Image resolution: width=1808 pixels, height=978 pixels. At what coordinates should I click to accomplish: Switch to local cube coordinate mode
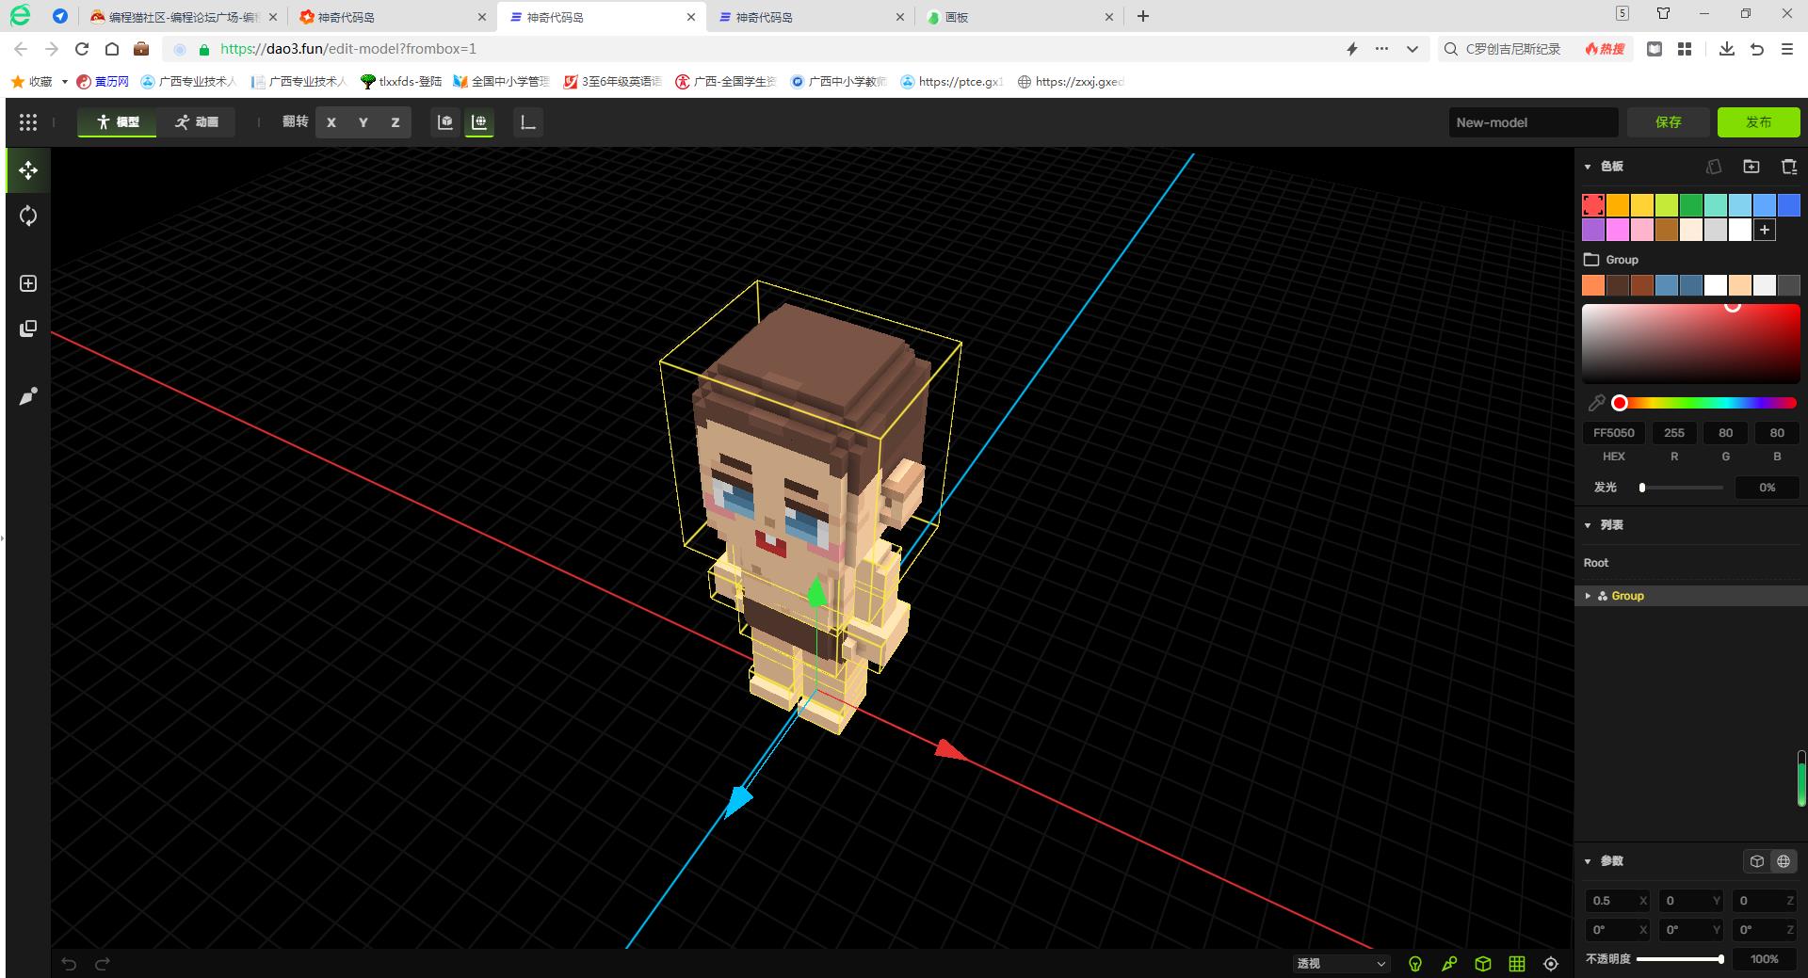coord(1757,861)
